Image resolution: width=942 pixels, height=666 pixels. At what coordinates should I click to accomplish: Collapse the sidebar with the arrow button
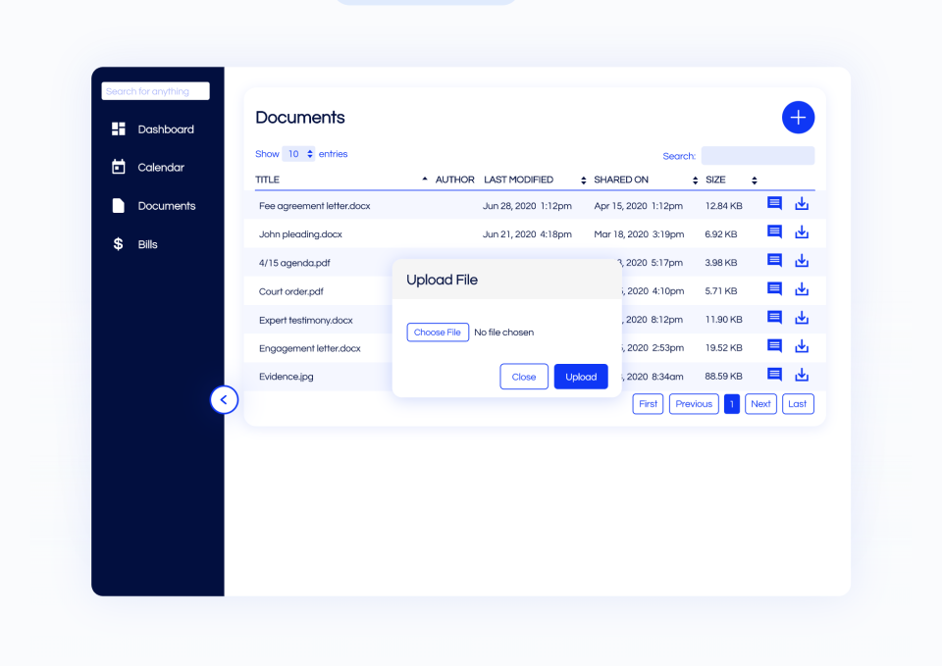[x=224, y=399]
